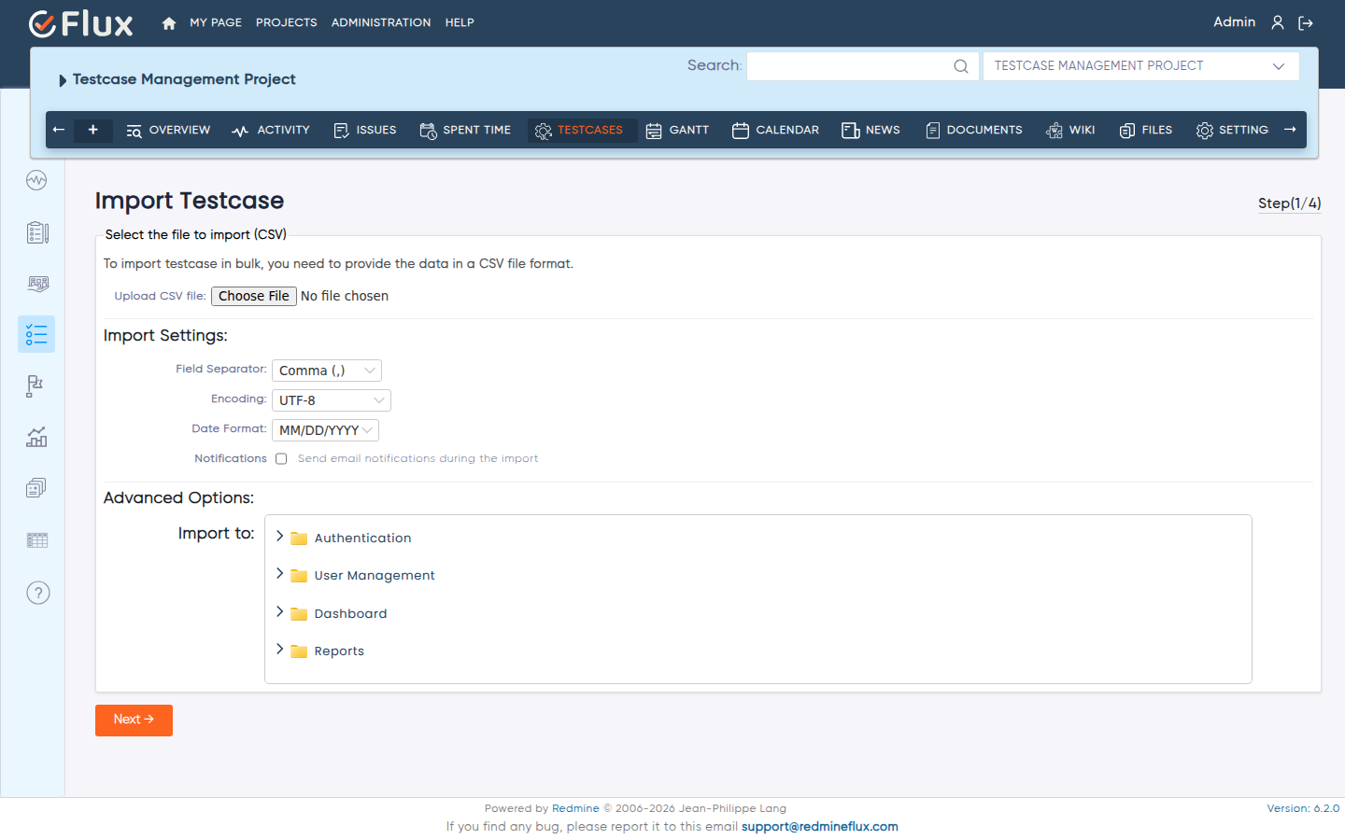Viewport: 1345px width, 840px height.
Task: Open Projects menu
Action: tap(287, 22)
